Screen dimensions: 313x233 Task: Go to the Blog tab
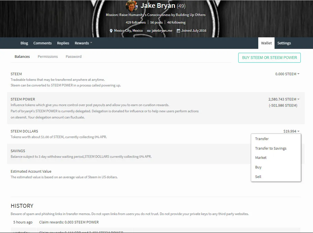(x=24, y=43)
